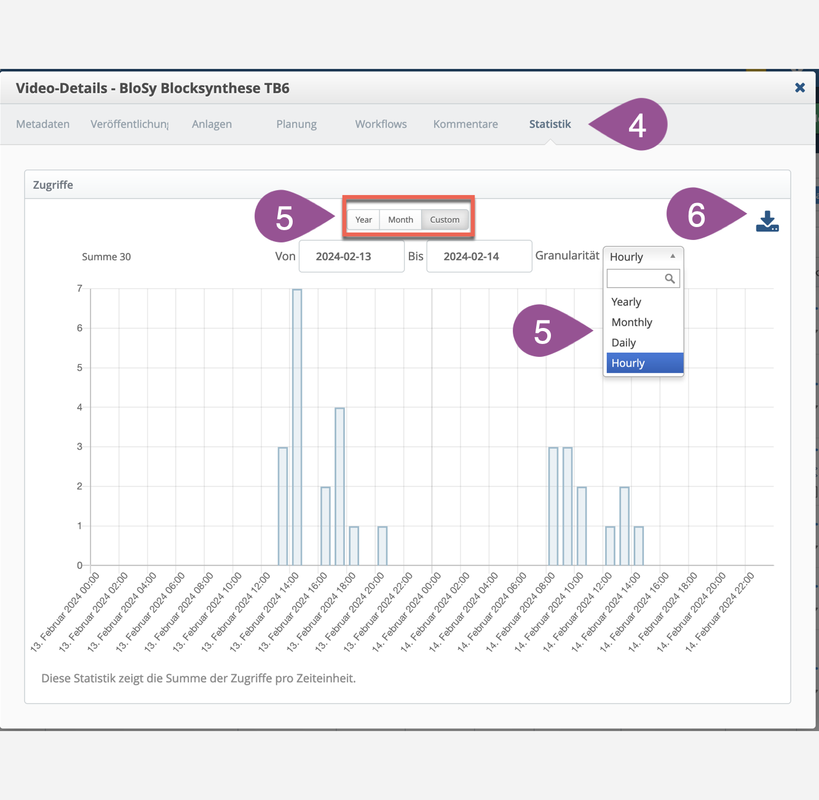Choose Monthly granularity option

pos(632,322)
